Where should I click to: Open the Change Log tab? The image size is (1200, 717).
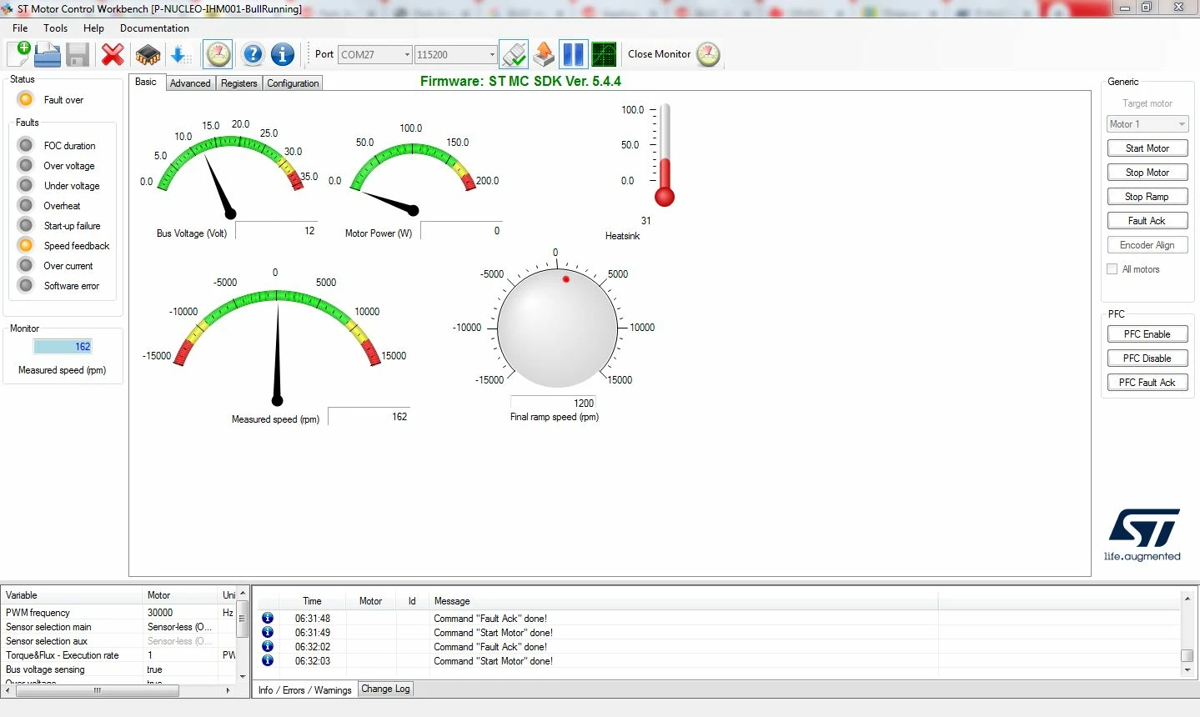[385, 689]
